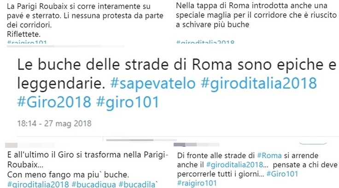Viewport: 339px width, 188px height.
Task: Open cut-off #giroditalia2018 hashtag under 'schivare più buche'
Action: click(205, 42)
